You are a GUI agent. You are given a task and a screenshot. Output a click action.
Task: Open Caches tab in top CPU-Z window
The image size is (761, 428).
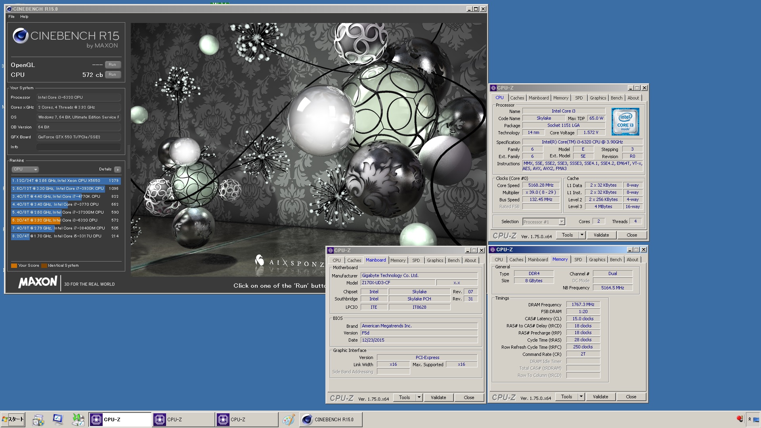517,98
